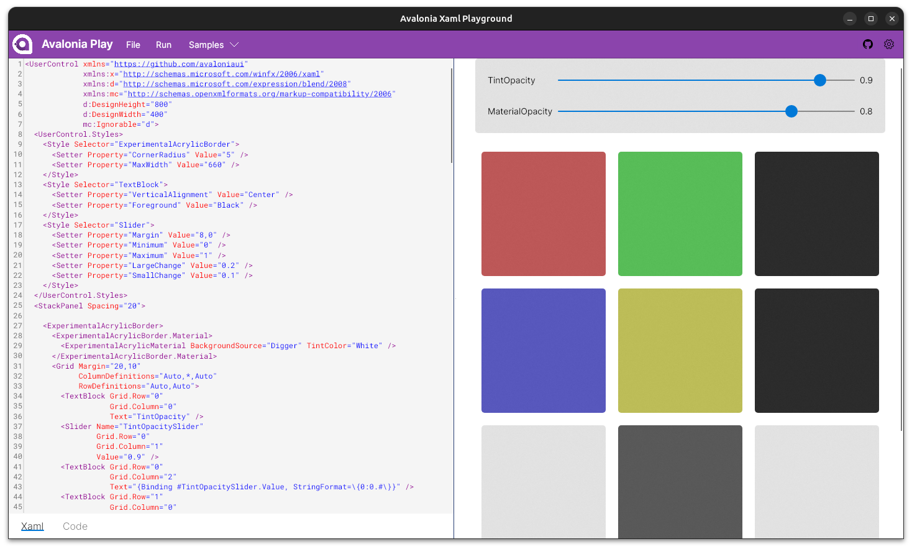The height and width of the screenshot is (549, 912).
Task: Expand the Samples dropdown
Action: click(213, 45)
